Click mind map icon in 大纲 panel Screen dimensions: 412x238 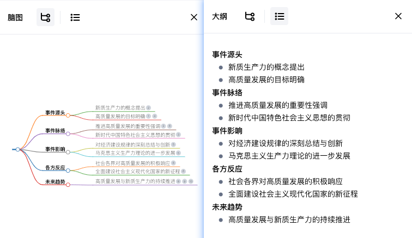(x=250, y=16)
